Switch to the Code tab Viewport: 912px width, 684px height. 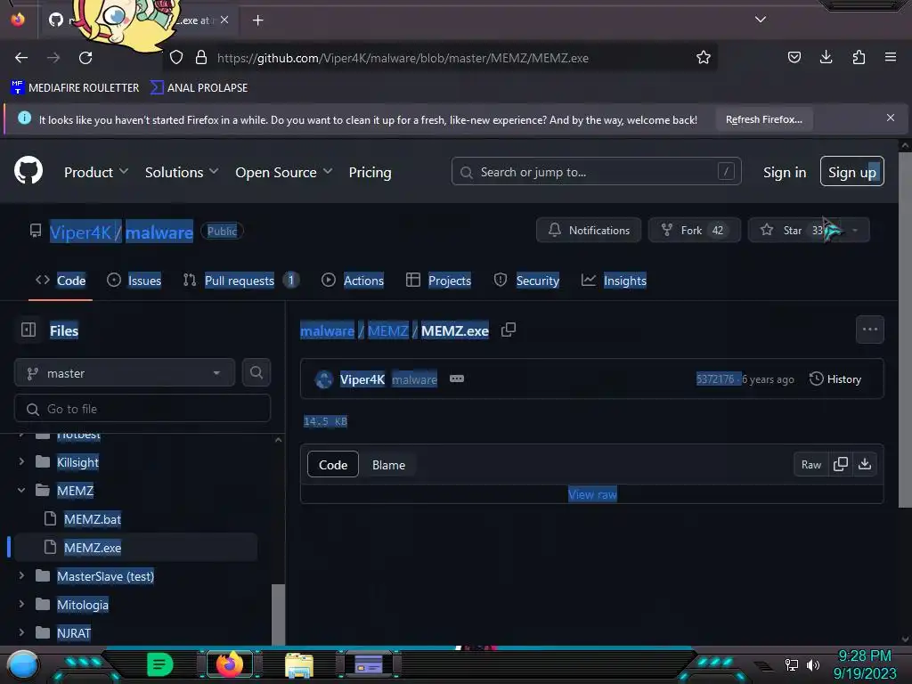pos(61,281)
